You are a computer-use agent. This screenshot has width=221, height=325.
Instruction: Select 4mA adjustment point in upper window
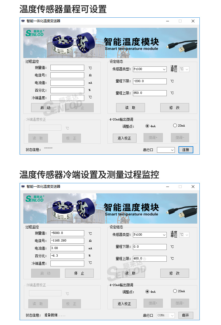pos(147,126)
